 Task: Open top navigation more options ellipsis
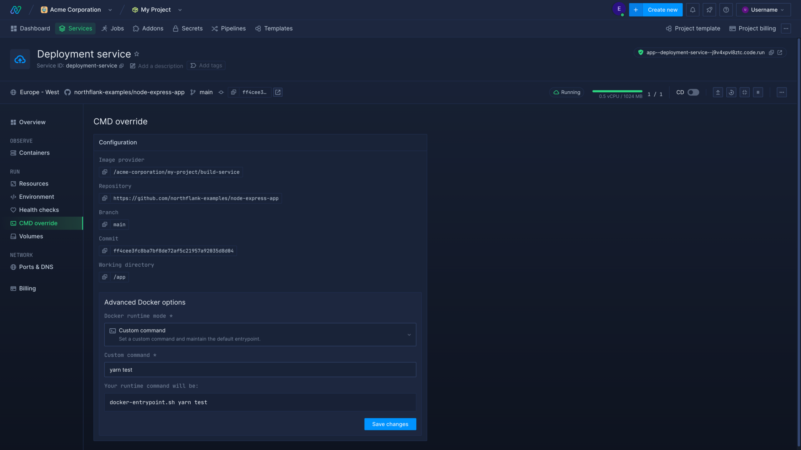pyautogui.click(x=786, y=28)
